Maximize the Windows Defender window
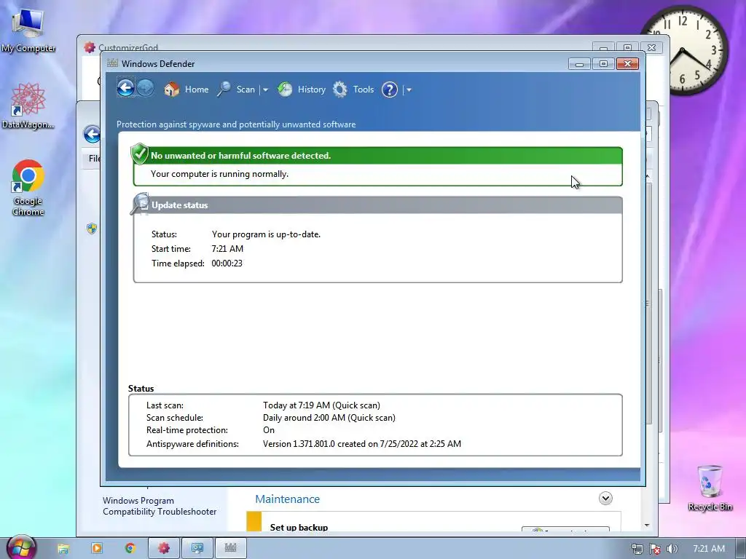This screenshot has width=746, height=559. coord(603,64)
